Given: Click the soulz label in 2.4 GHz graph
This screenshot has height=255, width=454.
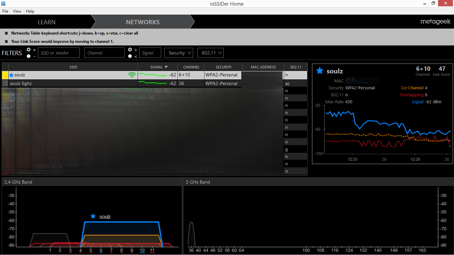Looking at the screenshot, I should [x=105, y=217].
